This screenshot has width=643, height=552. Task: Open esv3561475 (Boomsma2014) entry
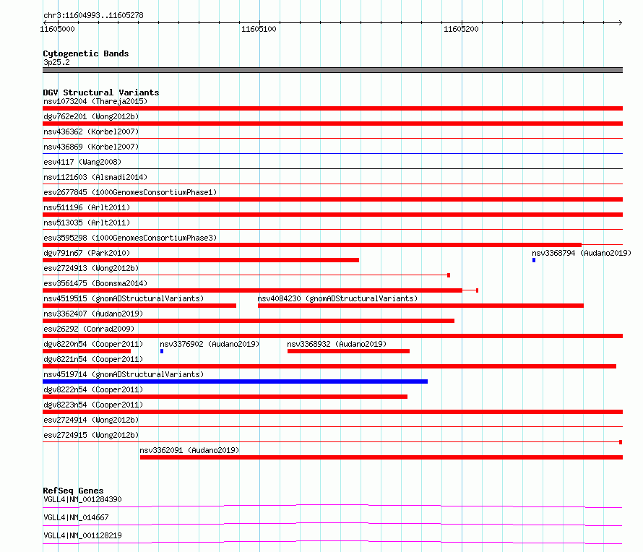tap(95, 283)
